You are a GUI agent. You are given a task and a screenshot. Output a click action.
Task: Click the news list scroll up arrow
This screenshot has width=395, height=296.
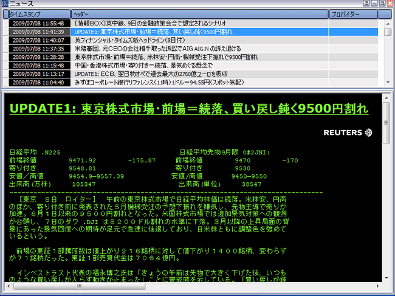(x=388, y=24)
